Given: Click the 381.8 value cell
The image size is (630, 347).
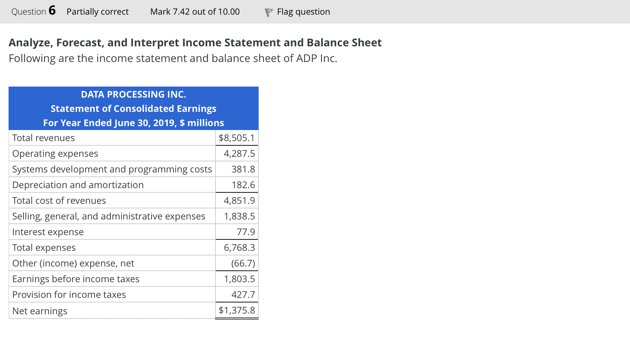Looking at the screenshot, I should pos(243,169).
